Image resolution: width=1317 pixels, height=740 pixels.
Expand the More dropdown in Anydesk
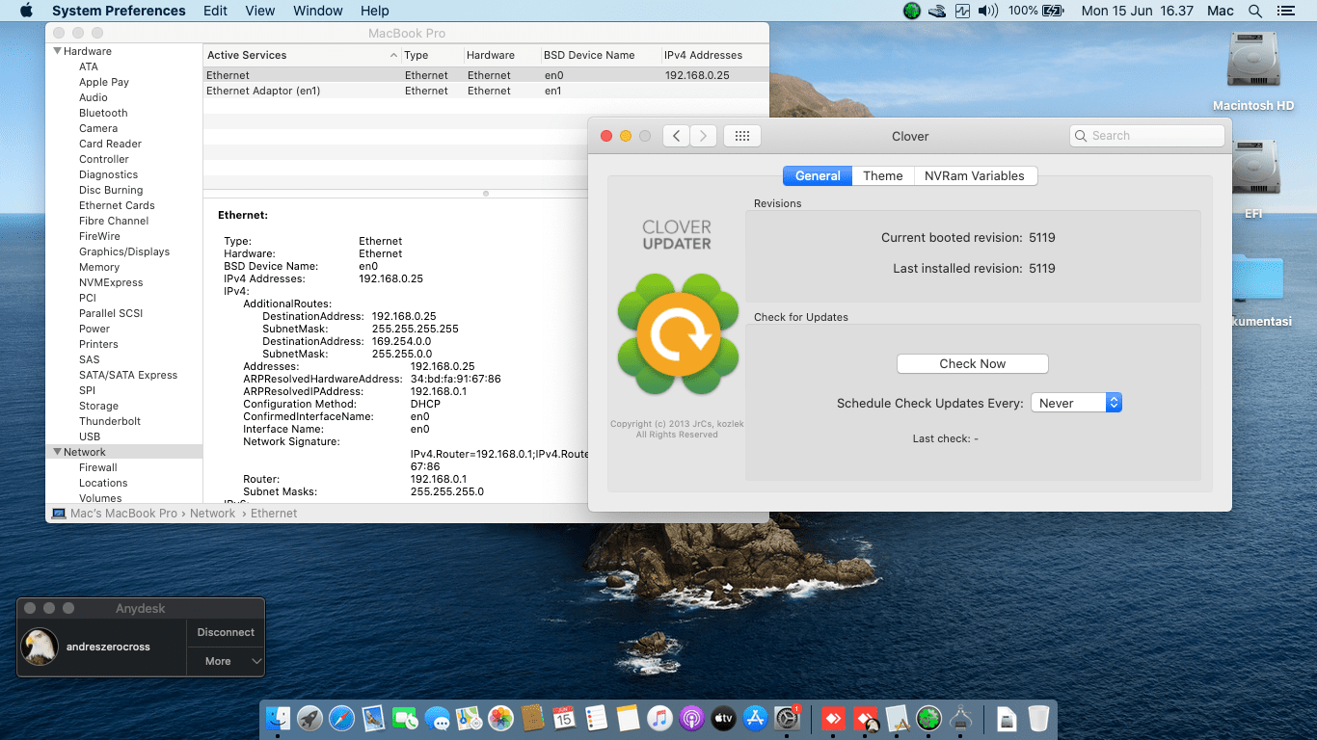click(226, 661)
